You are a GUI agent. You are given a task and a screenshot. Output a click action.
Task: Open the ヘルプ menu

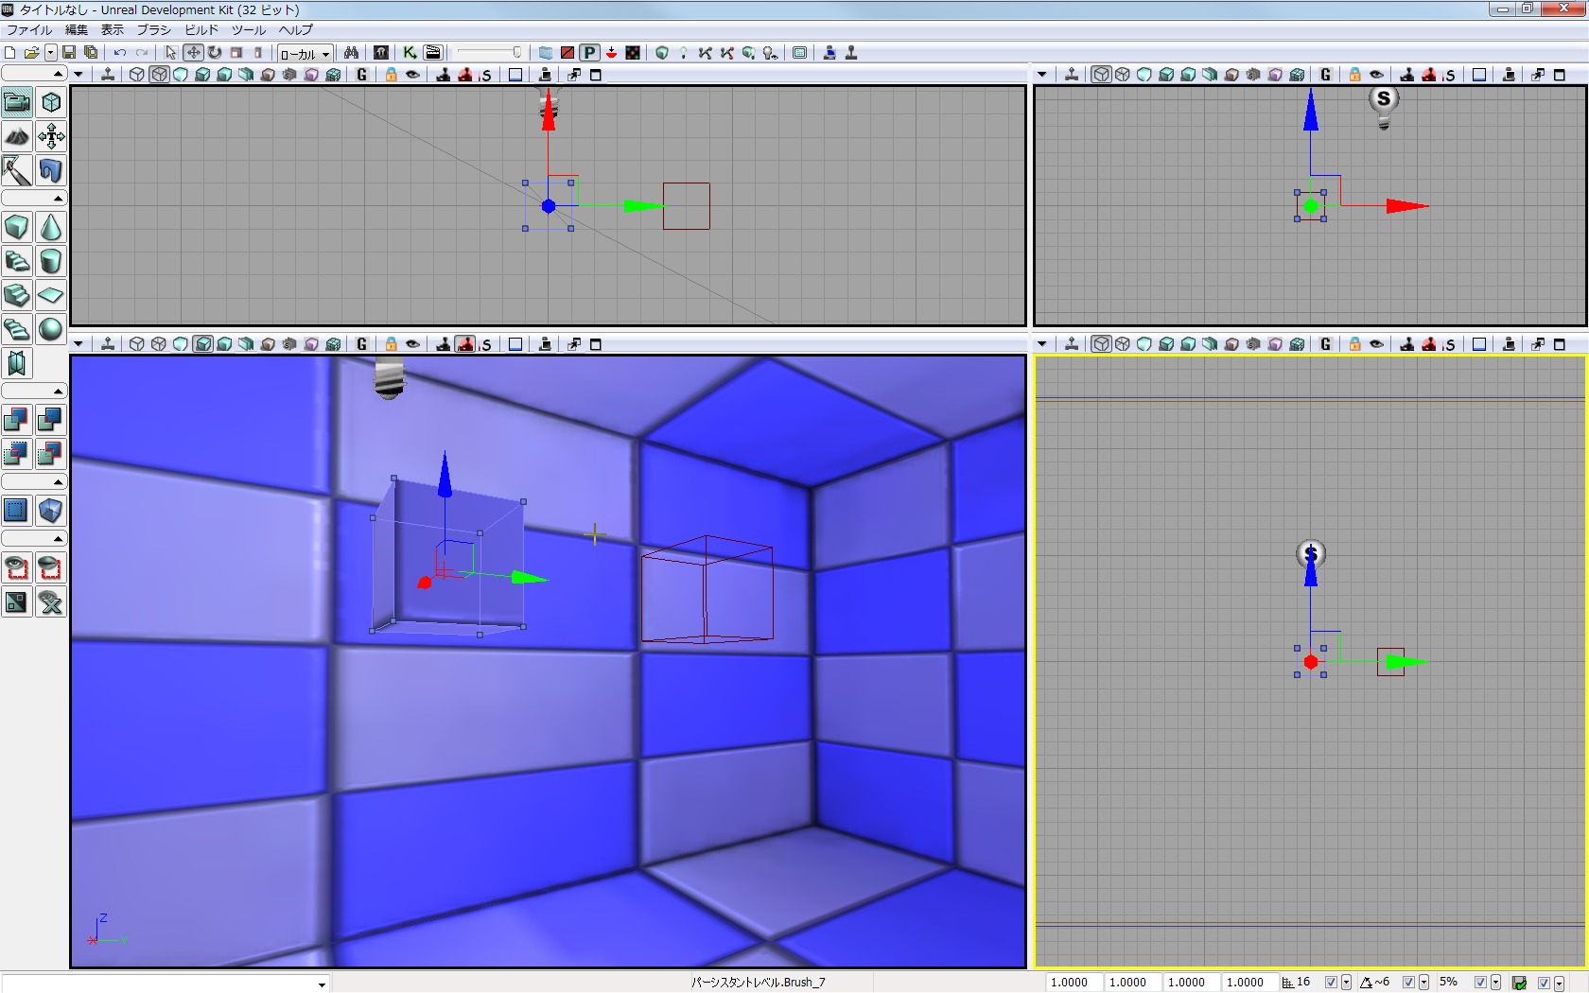pyautogui.click(x=295, y=30)
